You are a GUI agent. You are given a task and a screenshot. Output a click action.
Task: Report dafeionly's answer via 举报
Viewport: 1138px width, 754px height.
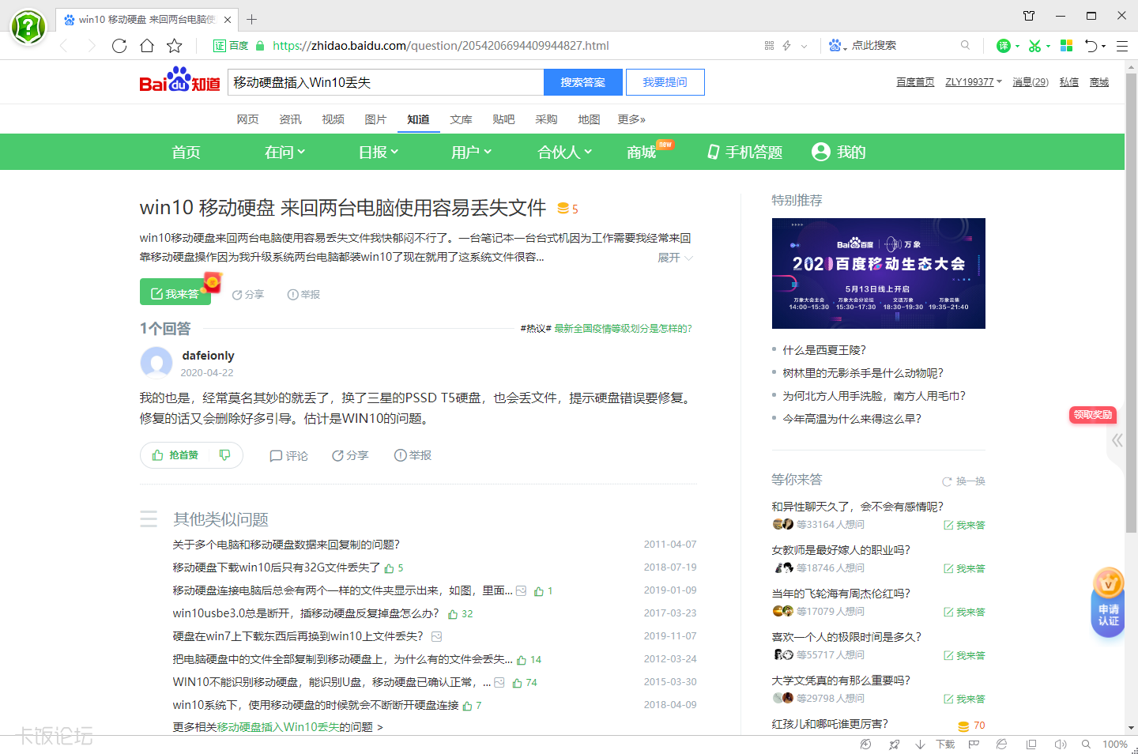click(413, 455)
